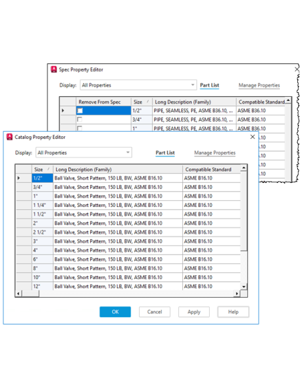The height and width of the screenshot is (390, 302).
Task: Click Long Description (Family) header in Spec editor
Action: (194, 102)
